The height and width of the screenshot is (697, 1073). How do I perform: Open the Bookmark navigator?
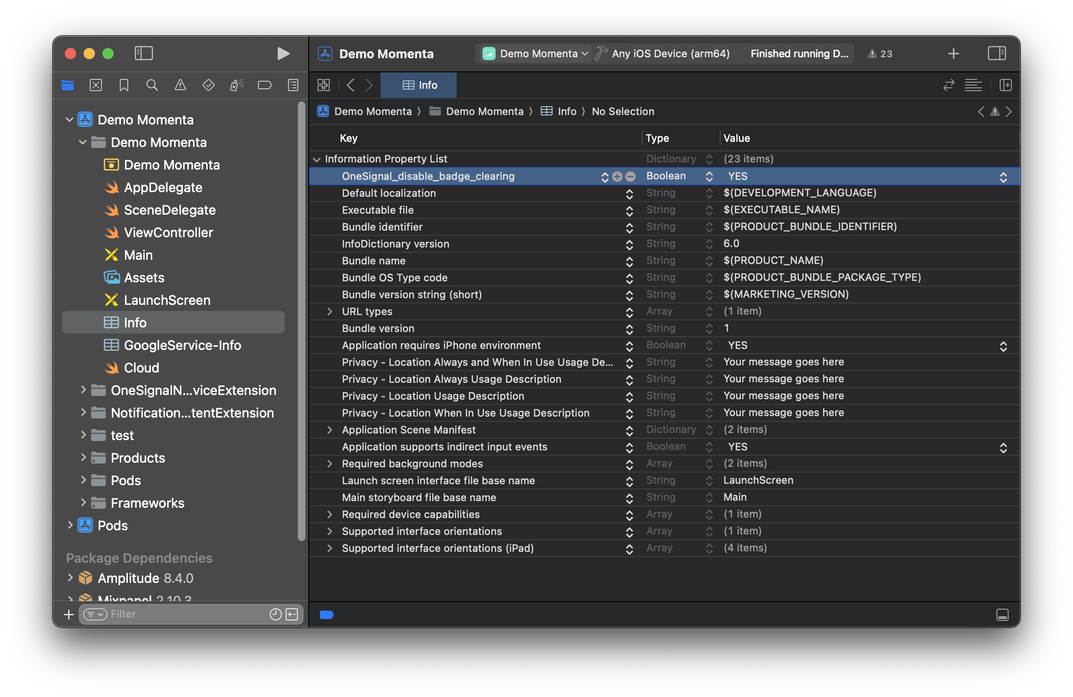(x=124, y=85)
